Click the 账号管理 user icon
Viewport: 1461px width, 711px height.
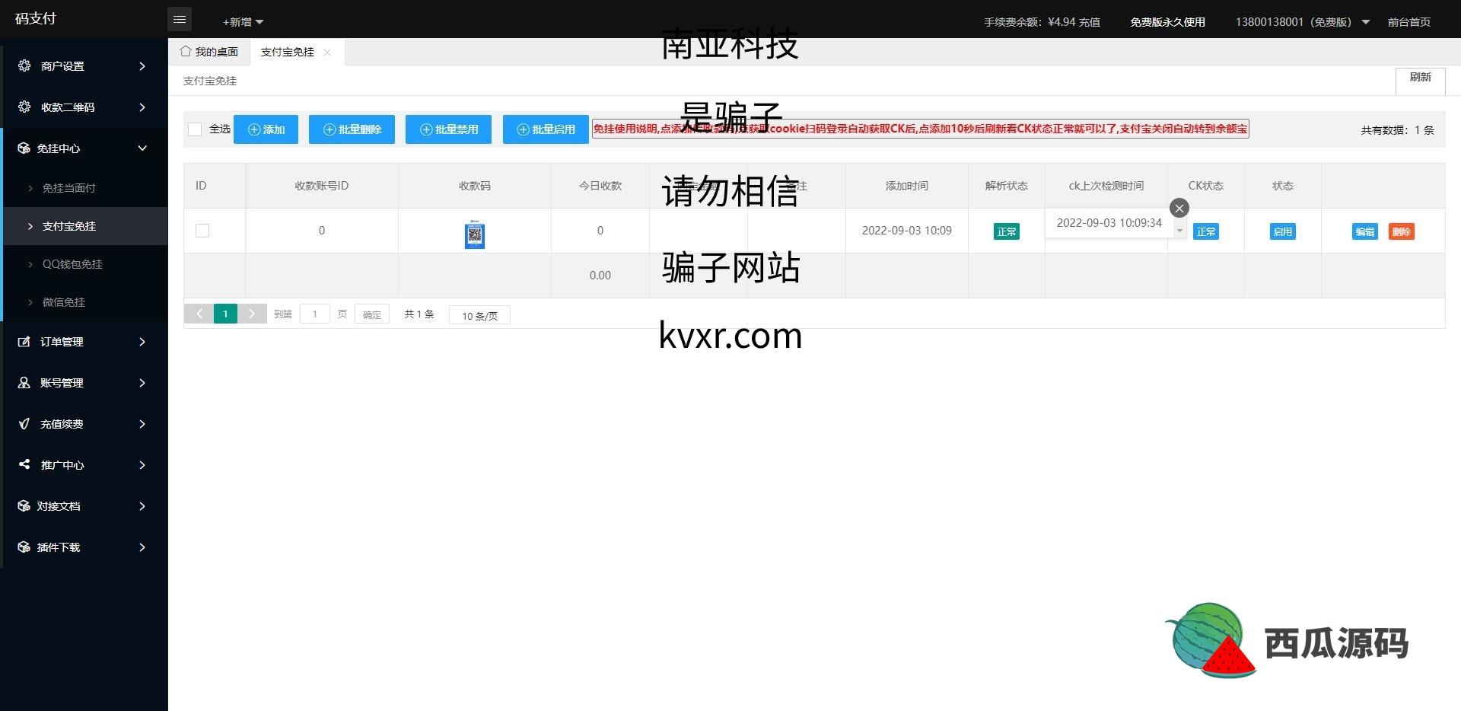click(24, 382)
